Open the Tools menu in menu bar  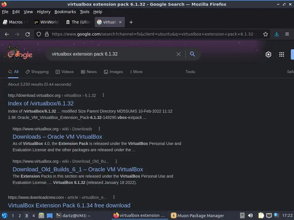[85, 12]
